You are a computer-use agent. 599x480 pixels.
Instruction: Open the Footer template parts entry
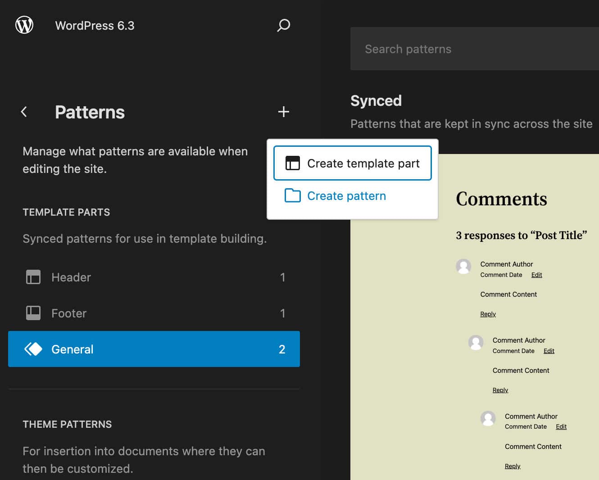coord(68,313)
